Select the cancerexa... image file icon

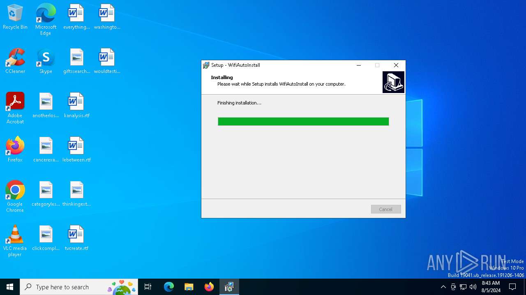pyautogui.click(x=46, y=150)
